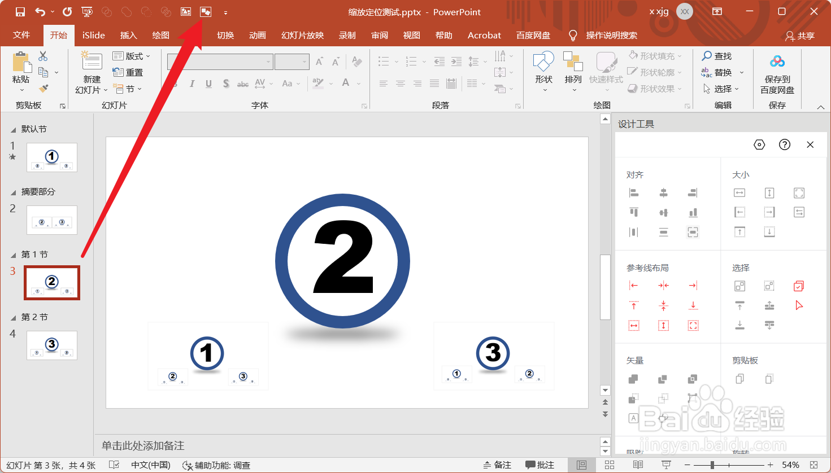
Task: Click the 查找 (Find) magnifier button
Action: 717,56
